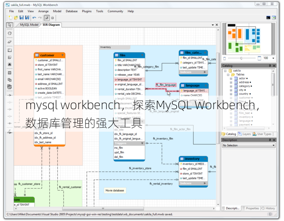Switch to the EER Diagram tab
The image size is (284, 221).
[51, 25]
